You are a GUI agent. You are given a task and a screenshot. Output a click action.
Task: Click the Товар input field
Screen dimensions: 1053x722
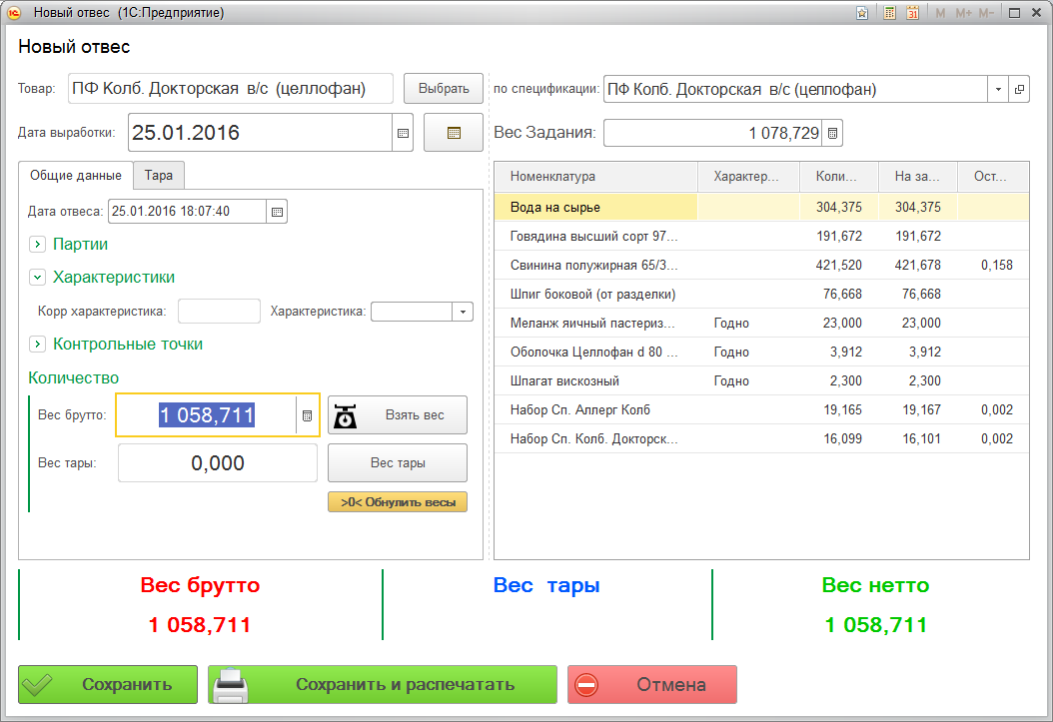point(231,89)
